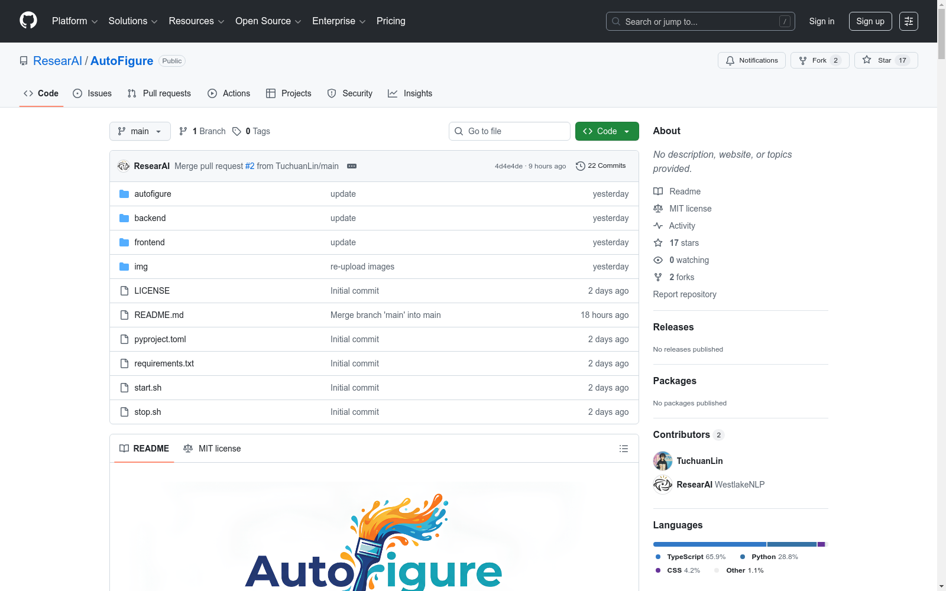Click the frontend folder icon
Screen dimensions: 946x591
pyautogui.click(x=124, y=242)
